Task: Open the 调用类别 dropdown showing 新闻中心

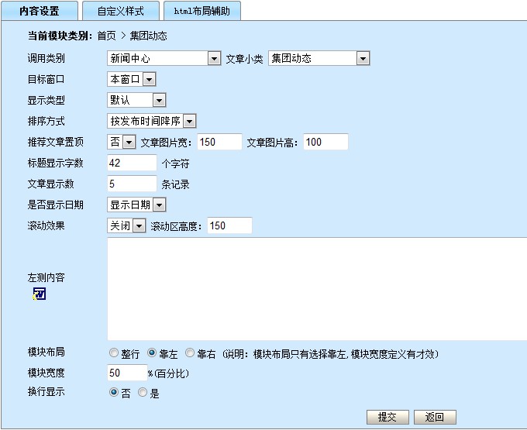Action: pos(164,58)
